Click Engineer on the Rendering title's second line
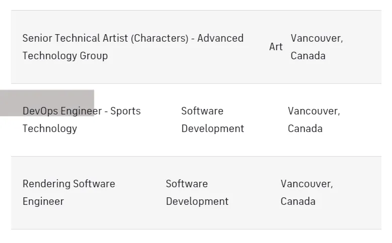392x243 pixels. 43,201
